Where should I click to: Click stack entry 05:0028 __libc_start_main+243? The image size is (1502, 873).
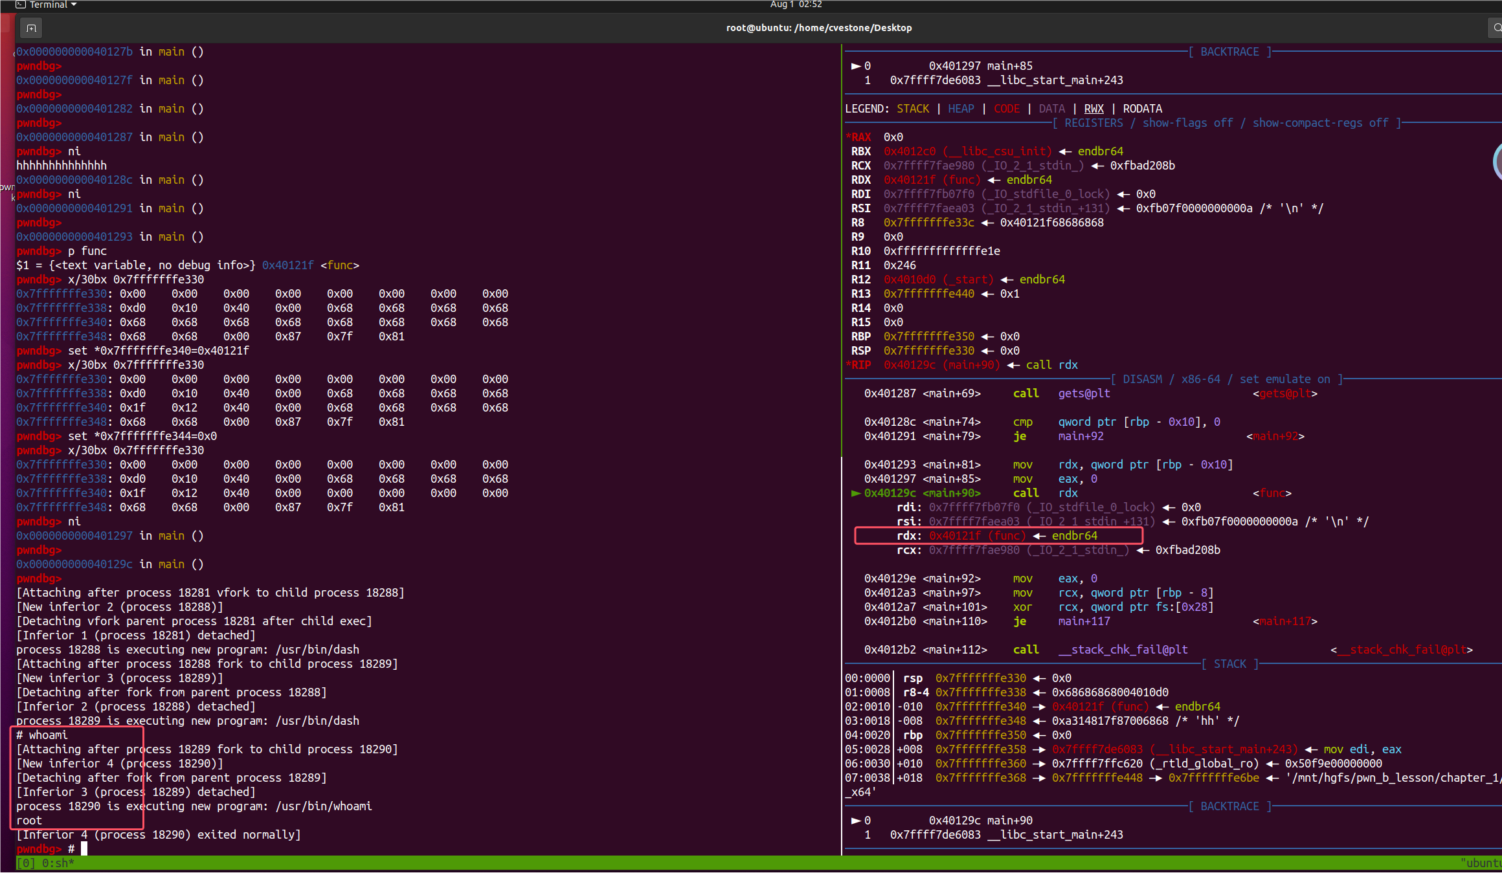pyautogui.click(x=1123, y=749)
